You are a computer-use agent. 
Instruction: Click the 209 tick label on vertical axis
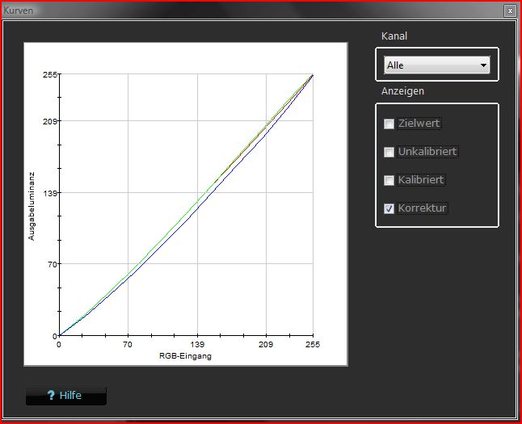[x=48, y=121]
